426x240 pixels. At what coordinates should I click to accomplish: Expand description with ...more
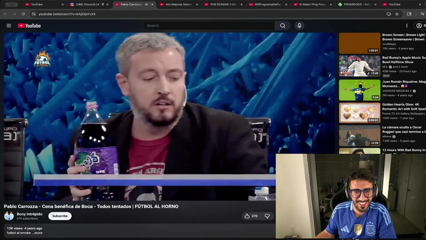pyautogui.click(x=37, y=233)
